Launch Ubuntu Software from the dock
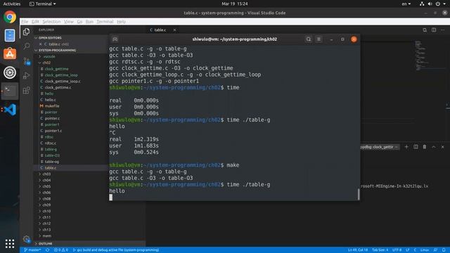This screenshot has width=450, height=253. (x=10, y=54)
